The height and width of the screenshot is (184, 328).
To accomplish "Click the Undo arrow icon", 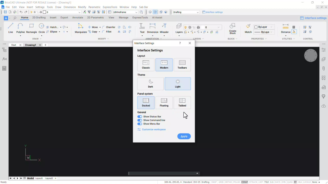I will coord(21,12).
